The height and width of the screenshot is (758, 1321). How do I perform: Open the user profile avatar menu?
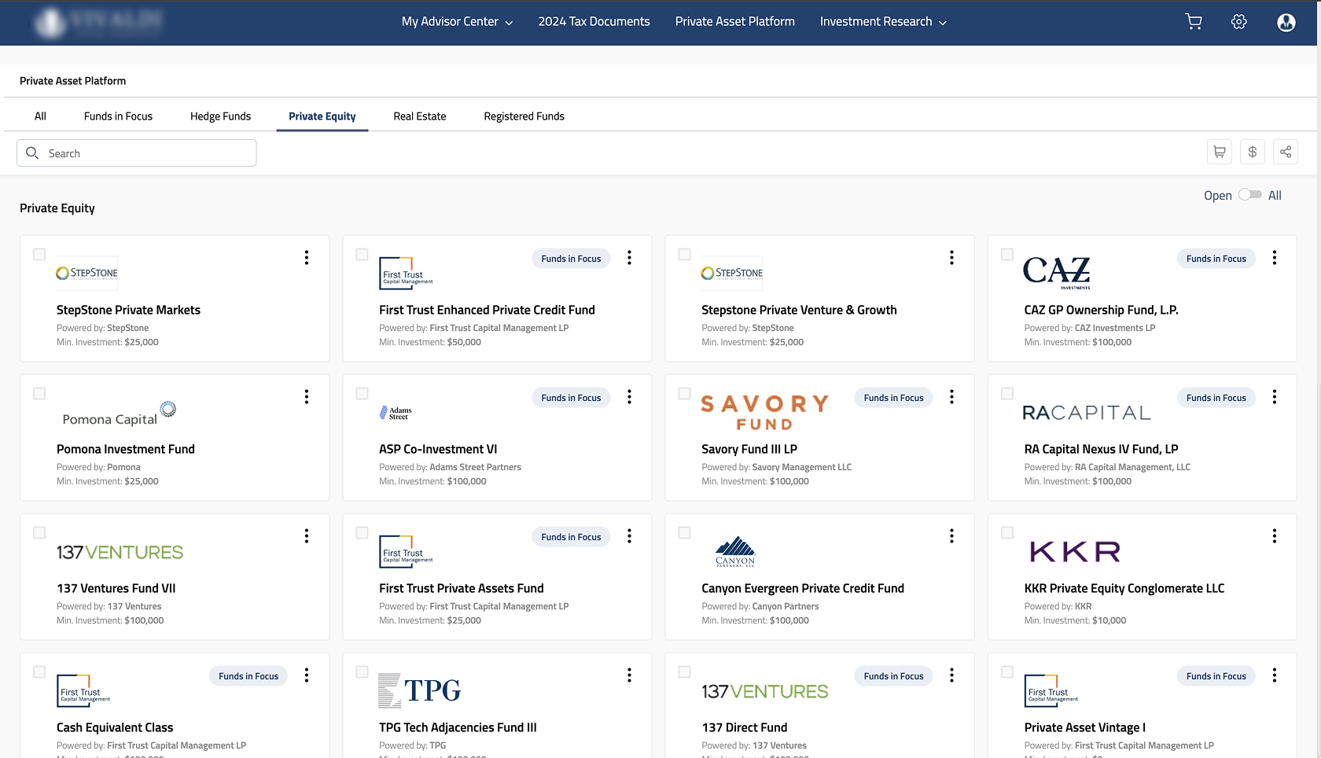tap(1286, 23)
